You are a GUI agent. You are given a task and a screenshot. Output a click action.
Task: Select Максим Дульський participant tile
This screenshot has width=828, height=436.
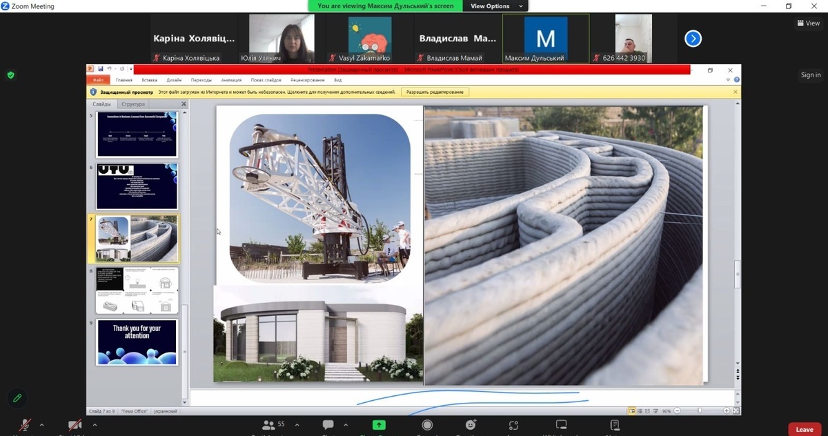click(x=546, y=39)
